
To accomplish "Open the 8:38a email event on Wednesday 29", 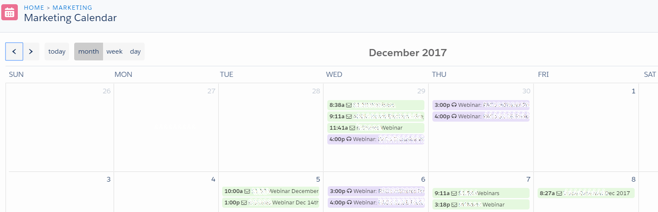I will [x=376, y=105].
